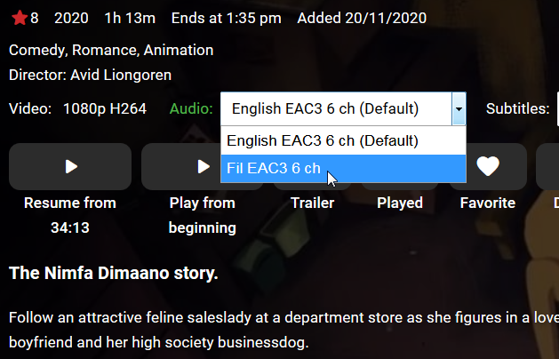The width and height of the screenshot is (559, 359).
Task: Open the Animation genre link
Action: pos(177,50)
